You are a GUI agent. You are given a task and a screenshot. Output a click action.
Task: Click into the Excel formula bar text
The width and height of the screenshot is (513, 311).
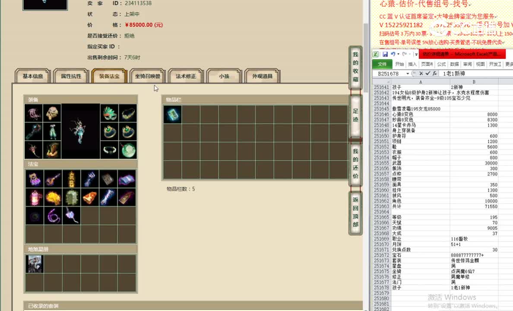pos(476,74)
